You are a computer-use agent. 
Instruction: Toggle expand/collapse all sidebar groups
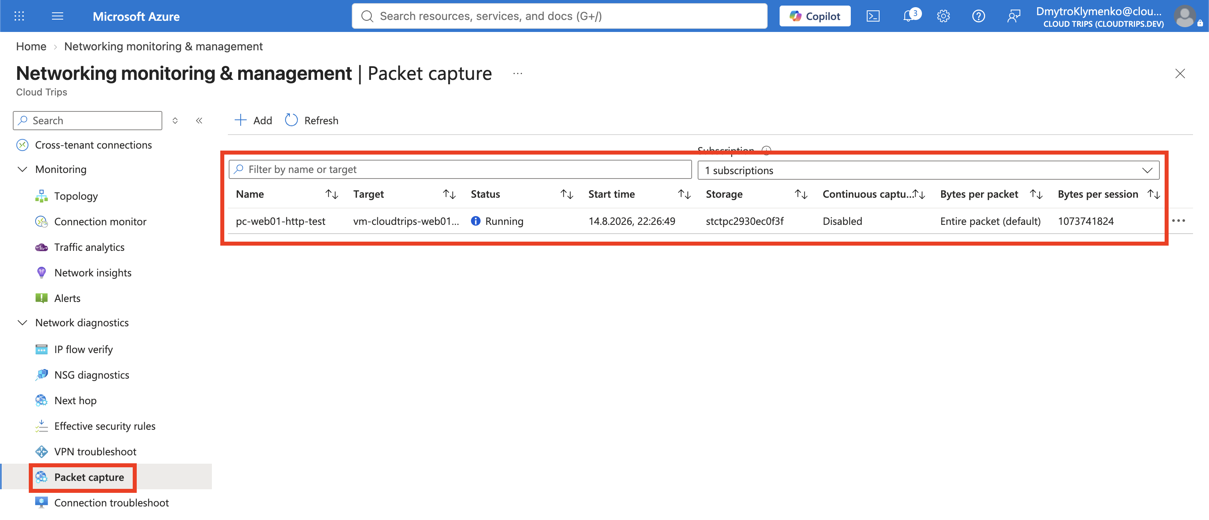tap(175, 121)
